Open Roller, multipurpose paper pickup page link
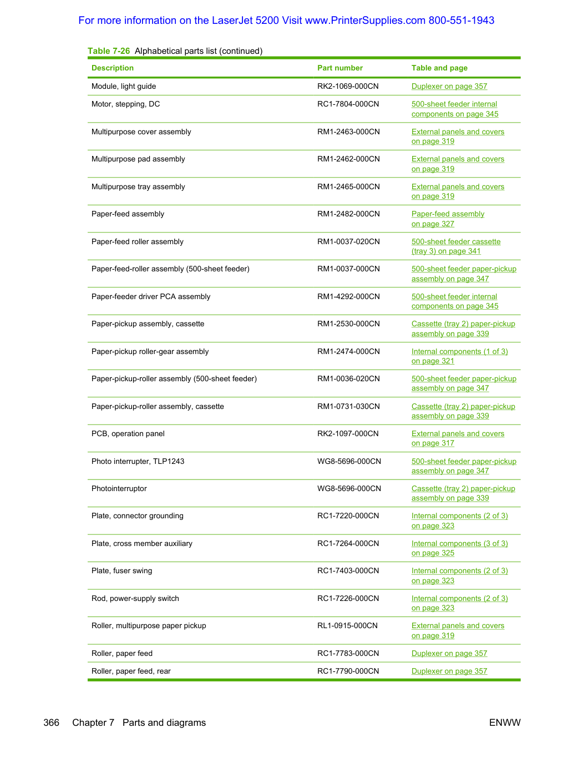 click(458, 630)
